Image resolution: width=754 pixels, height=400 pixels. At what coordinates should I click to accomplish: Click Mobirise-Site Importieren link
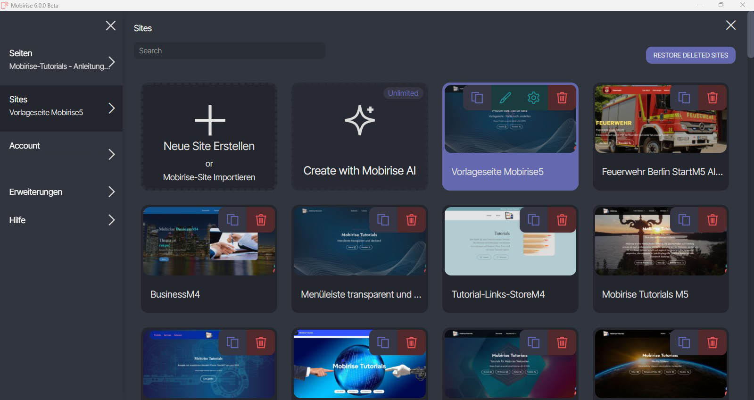[x=209, y=177]
